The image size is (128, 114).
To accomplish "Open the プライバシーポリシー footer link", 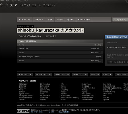I will pos(38,112).
